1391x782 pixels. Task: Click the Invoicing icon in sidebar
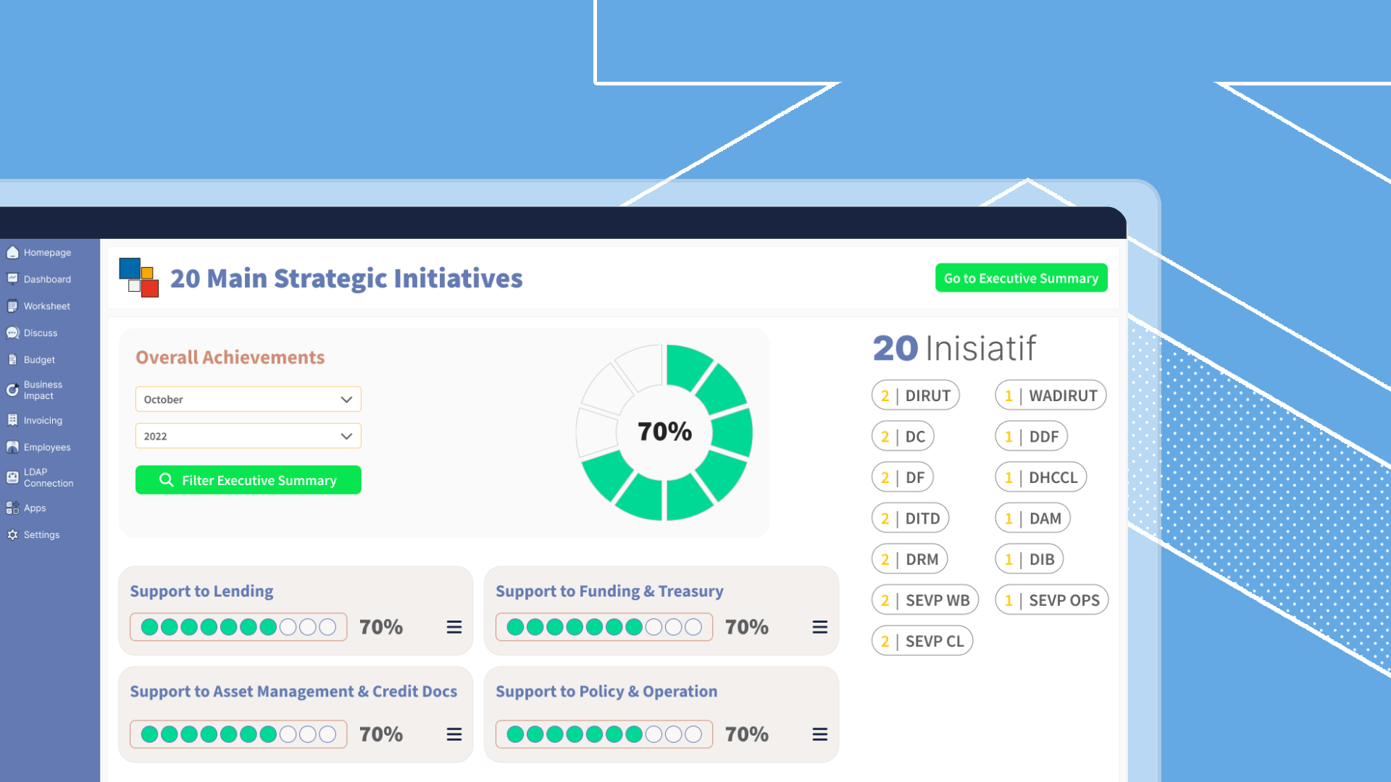(x=12, y=421)
